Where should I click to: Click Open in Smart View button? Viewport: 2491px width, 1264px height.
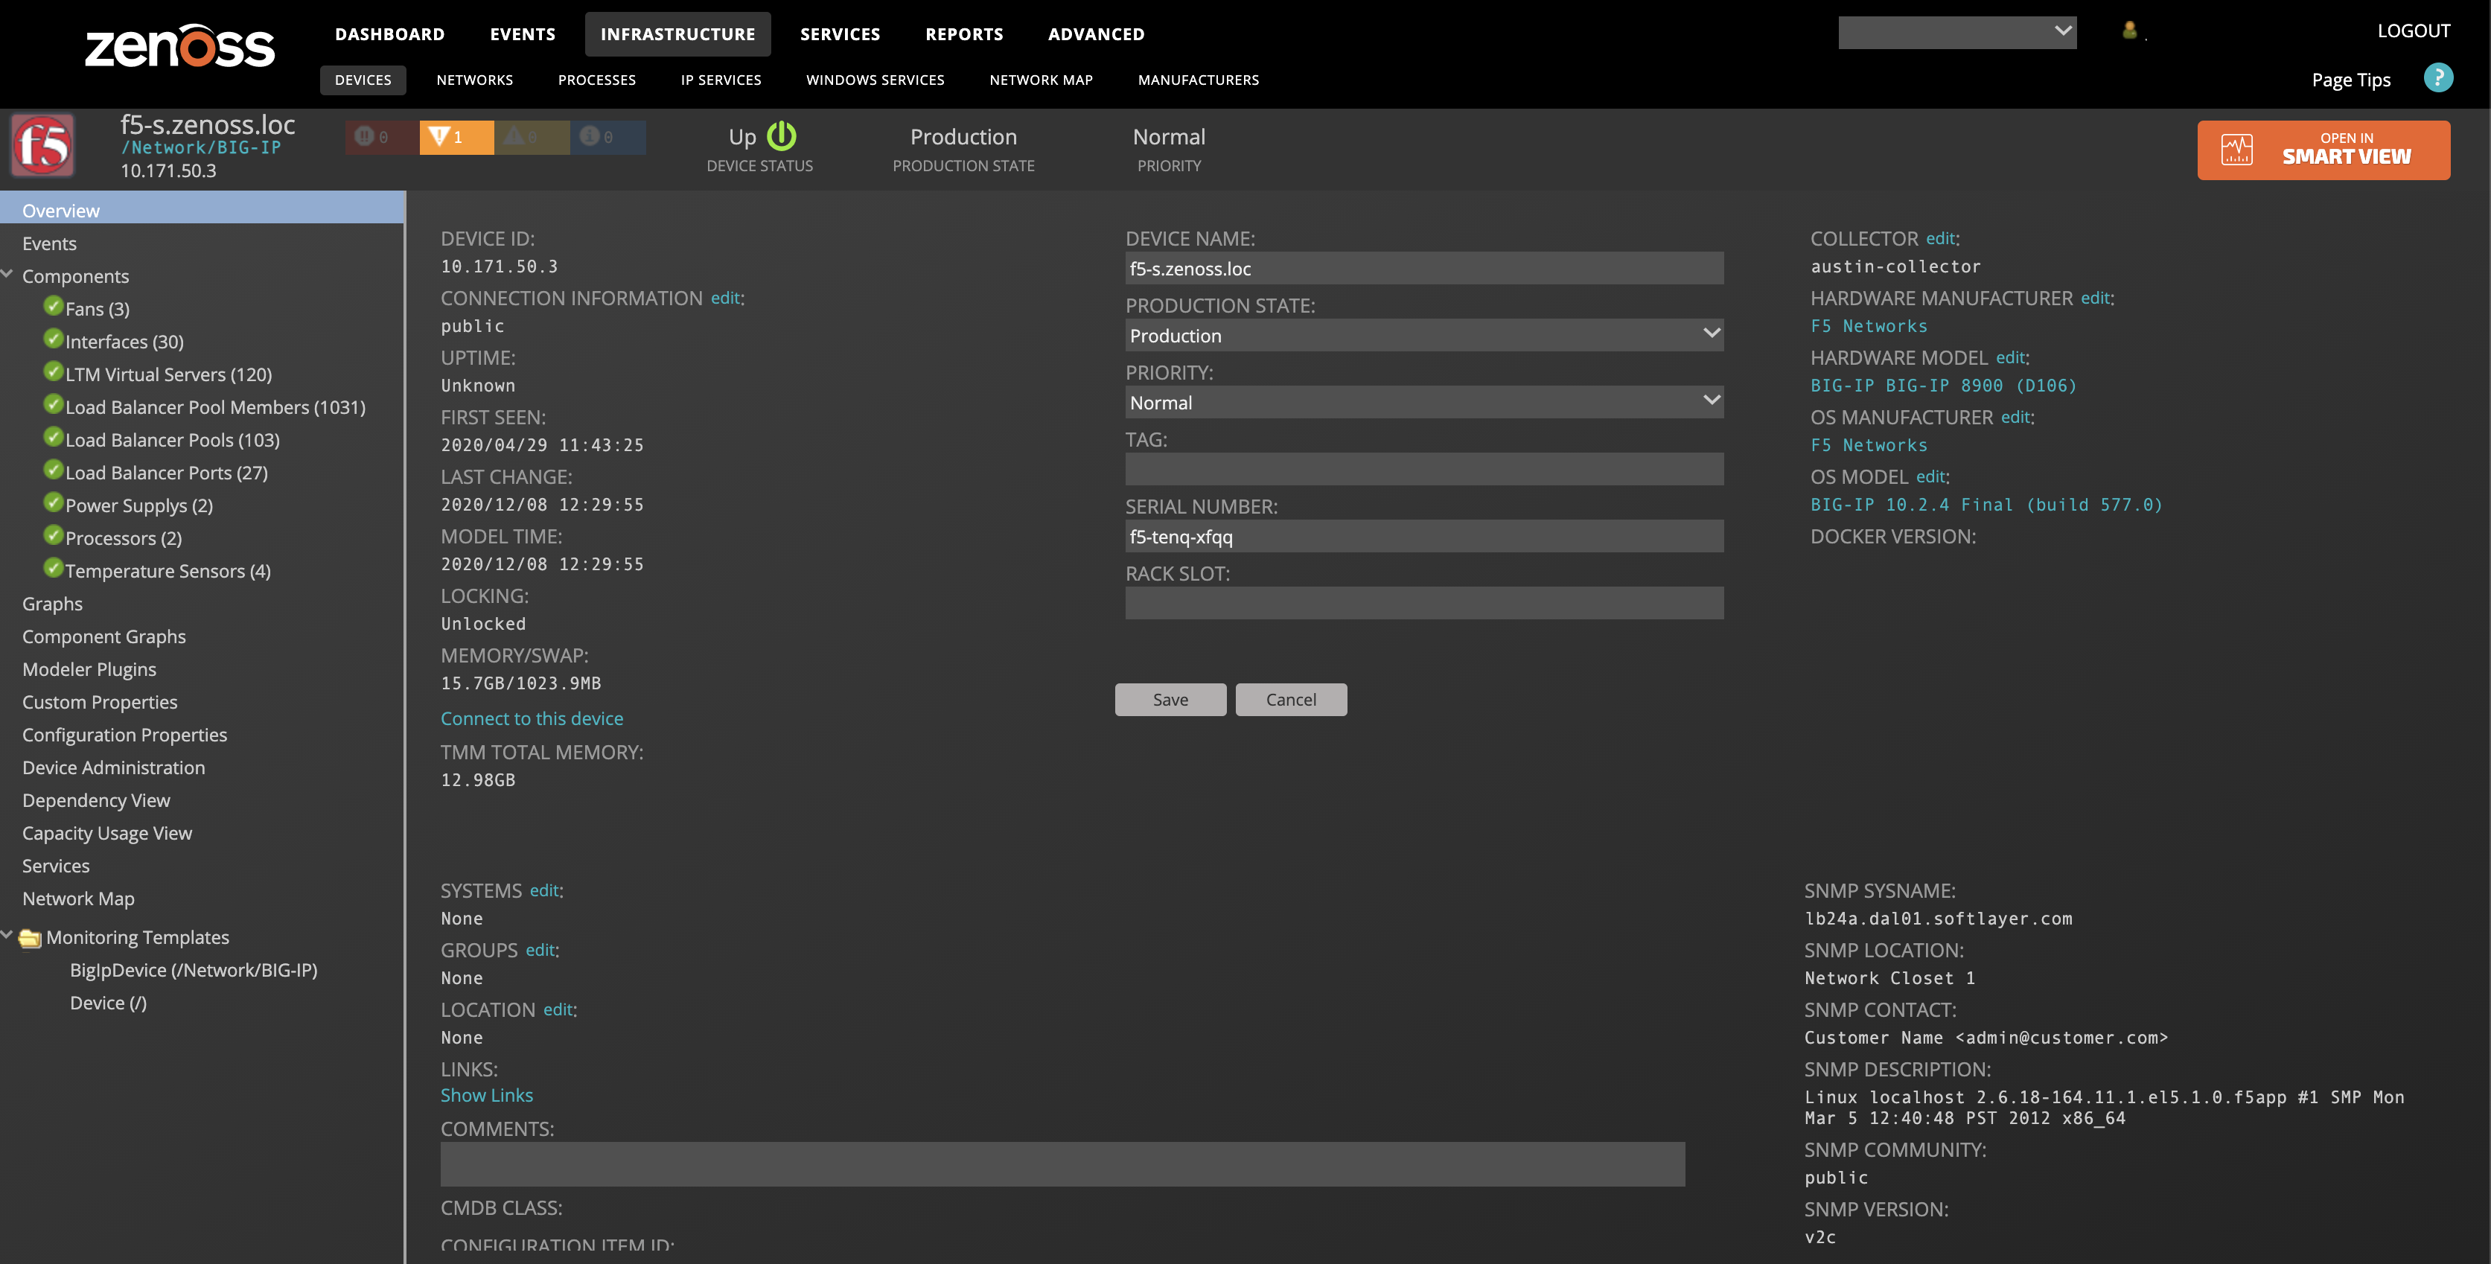pos(2323,150)
